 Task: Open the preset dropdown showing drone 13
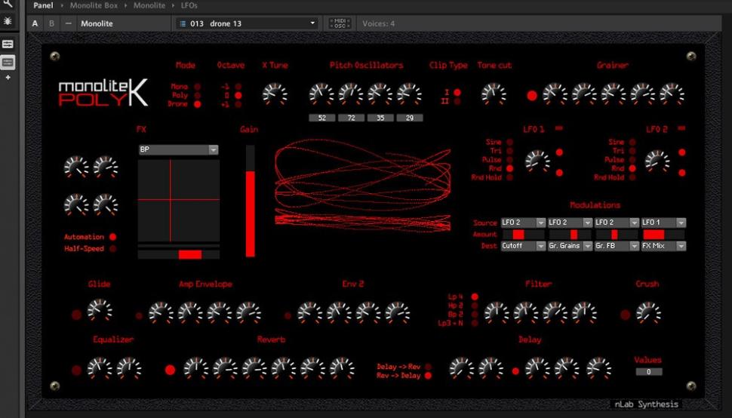[x=246, y=23]
